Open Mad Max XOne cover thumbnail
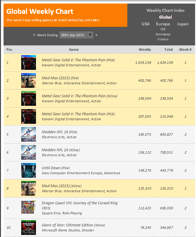Image resolution: width=196 pixels, height=237 pixels. pos(29,188)
